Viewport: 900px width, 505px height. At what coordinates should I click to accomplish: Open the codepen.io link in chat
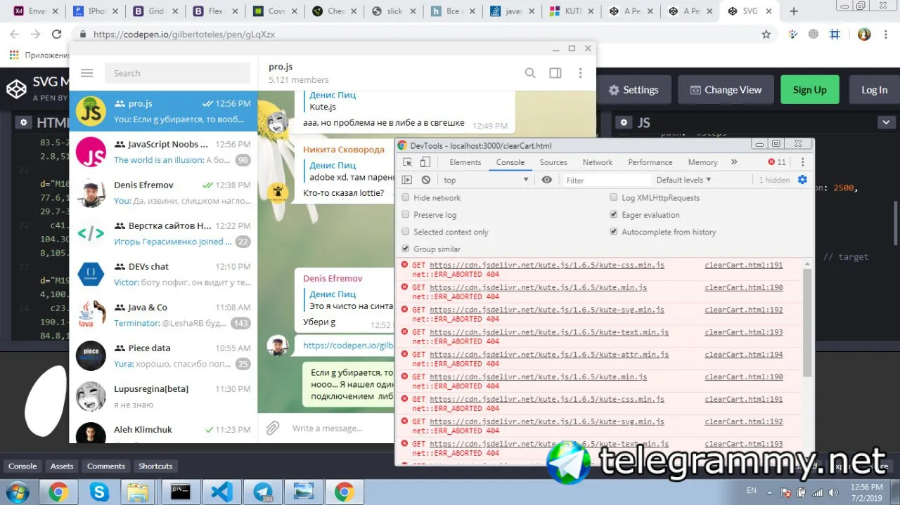coord(348,346)
